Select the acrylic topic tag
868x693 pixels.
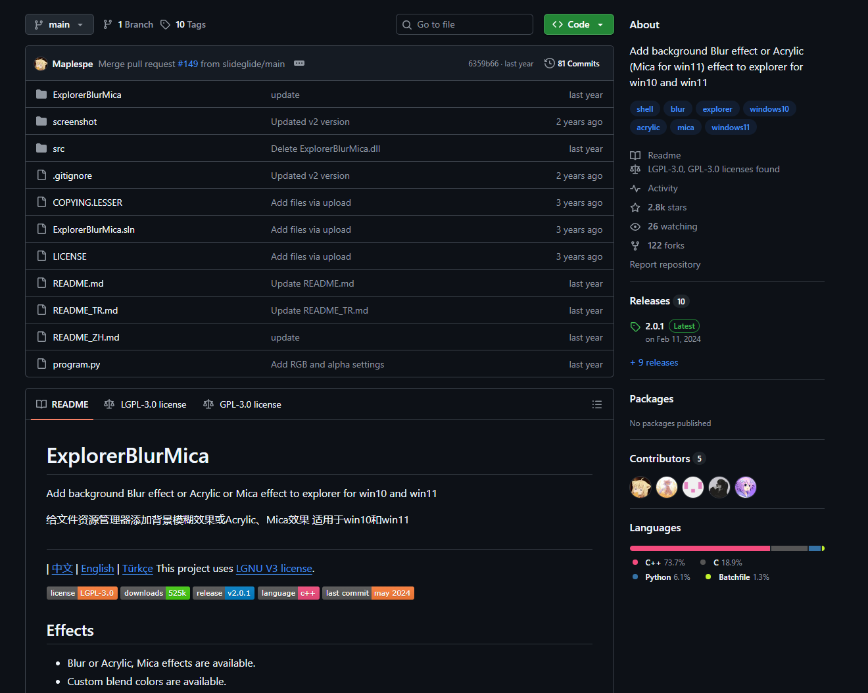tap(648, 128)
